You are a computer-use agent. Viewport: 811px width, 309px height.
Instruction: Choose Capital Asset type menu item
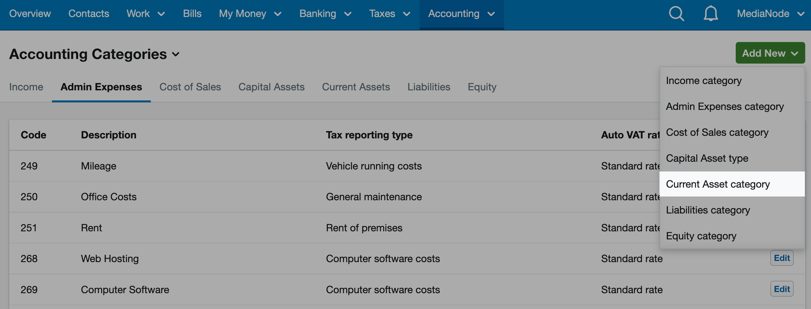click(x=732, y=158)
